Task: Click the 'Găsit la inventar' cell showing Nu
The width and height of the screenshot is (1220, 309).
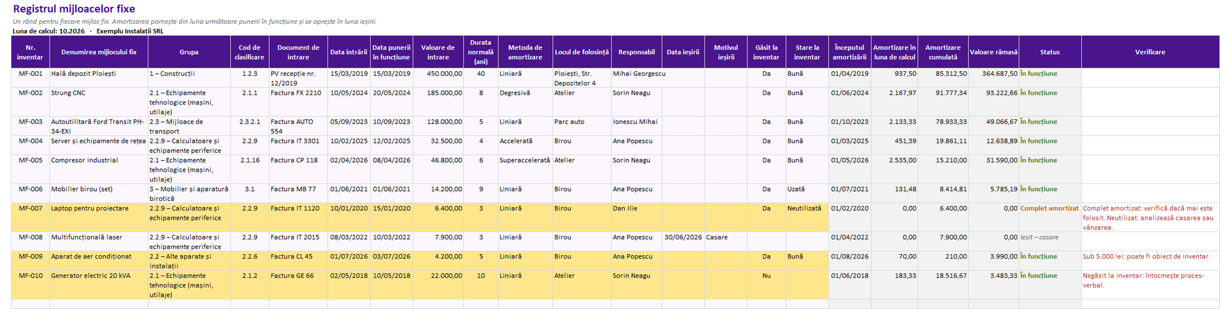Action: (x=766, y=285)
